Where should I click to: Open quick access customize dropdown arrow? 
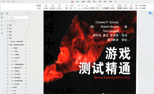(x=21, y=2)
